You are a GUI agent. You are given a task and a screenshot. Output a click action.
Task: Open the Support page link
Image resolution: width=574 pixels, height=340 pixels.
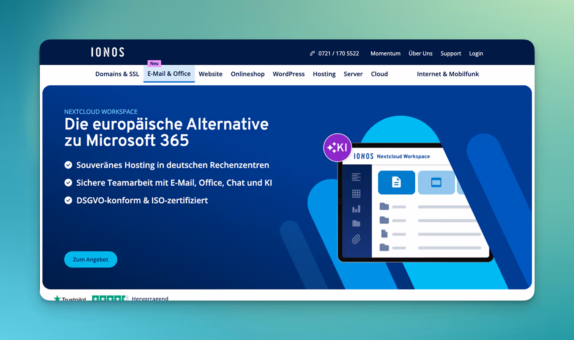(x=451, y=54)
